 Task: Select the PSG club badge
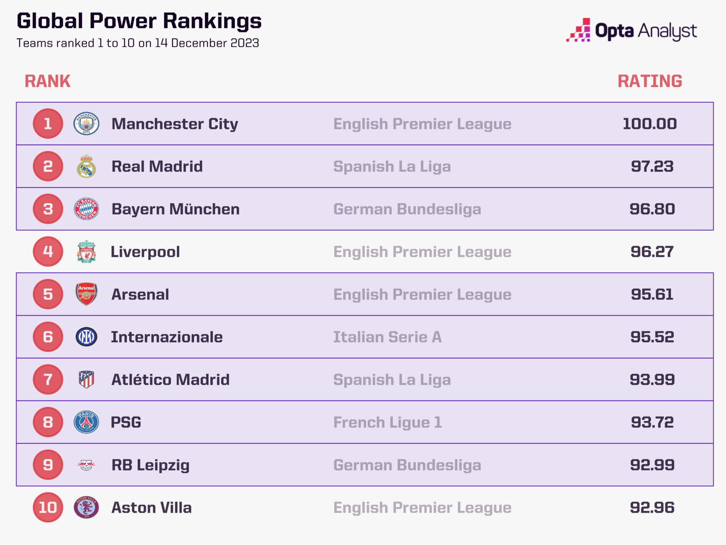(86, 422)
